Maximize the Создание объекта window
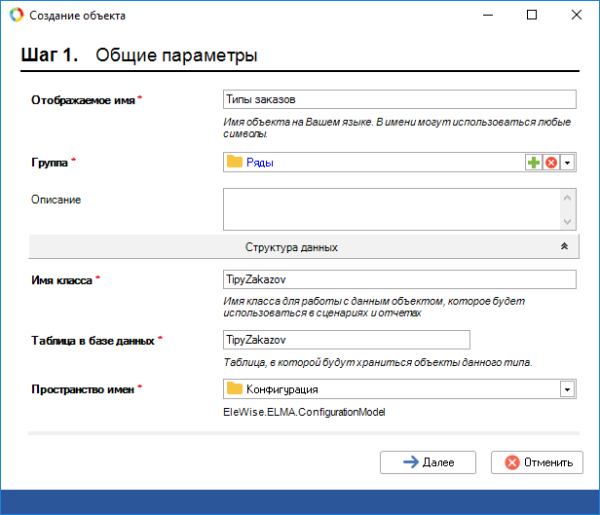 click(x=532, y=16)
